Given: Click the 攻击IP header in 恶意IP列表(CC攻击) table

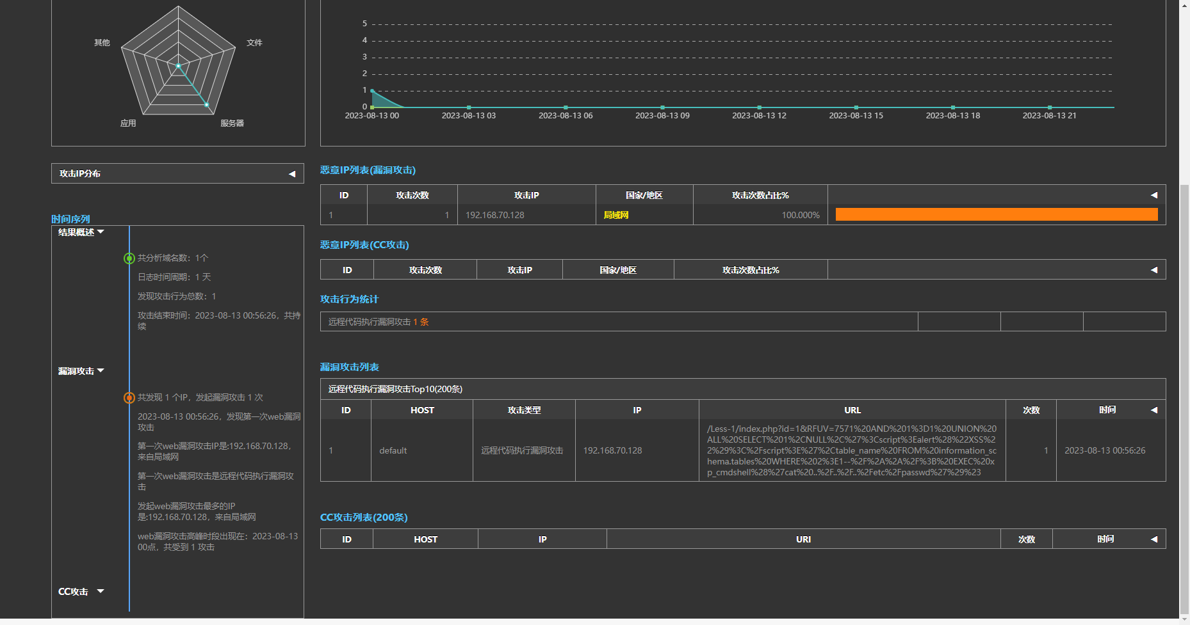Looking at the screenshot, I should pos(519,270).
